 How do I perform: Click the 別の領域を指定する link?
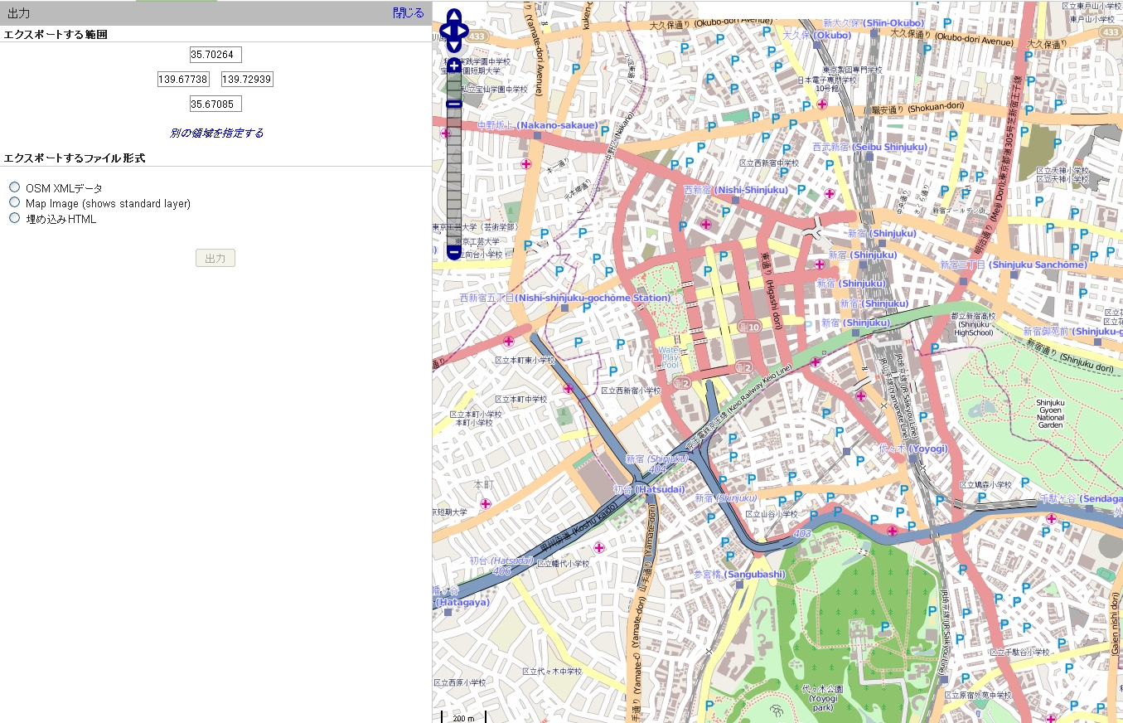(216, 133)
